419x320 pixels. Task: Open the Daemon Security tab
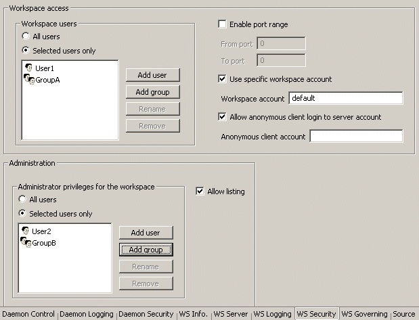pos(146,314)
